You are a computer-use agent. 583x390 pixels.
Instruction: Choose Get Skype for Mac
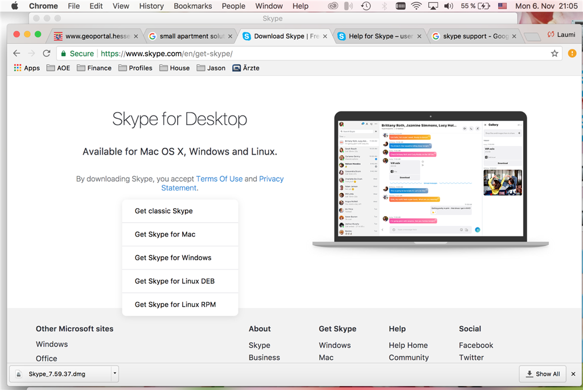[x=180, y=234]
